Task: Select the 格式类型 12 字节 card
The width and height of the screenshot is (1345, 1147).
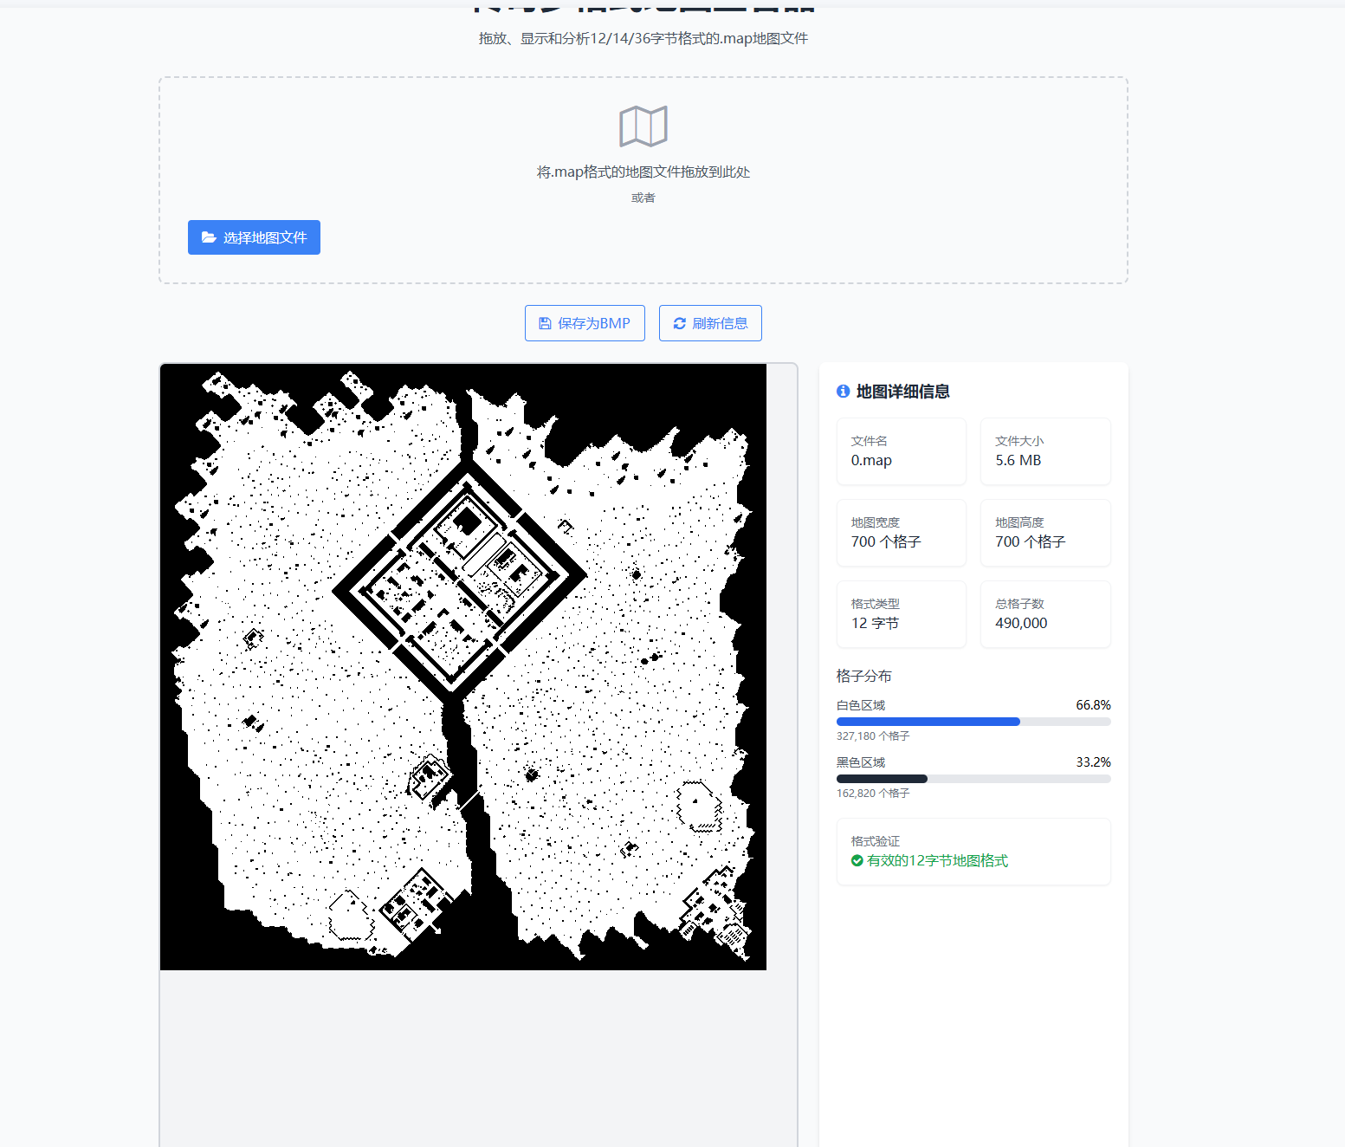Action: [902, 614]
